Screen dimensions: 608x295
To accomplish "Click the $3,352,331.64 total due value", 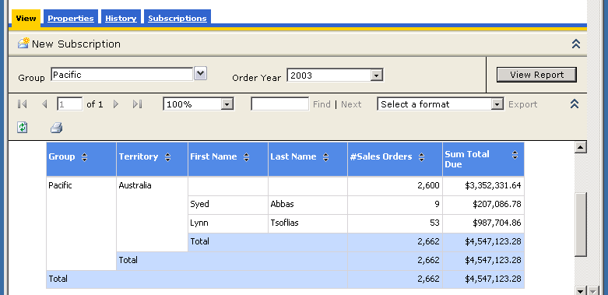I will 494,185.
